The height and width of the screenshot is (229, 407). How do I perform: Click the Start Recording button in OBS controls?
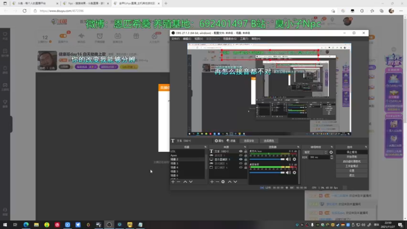pos(352,157)
